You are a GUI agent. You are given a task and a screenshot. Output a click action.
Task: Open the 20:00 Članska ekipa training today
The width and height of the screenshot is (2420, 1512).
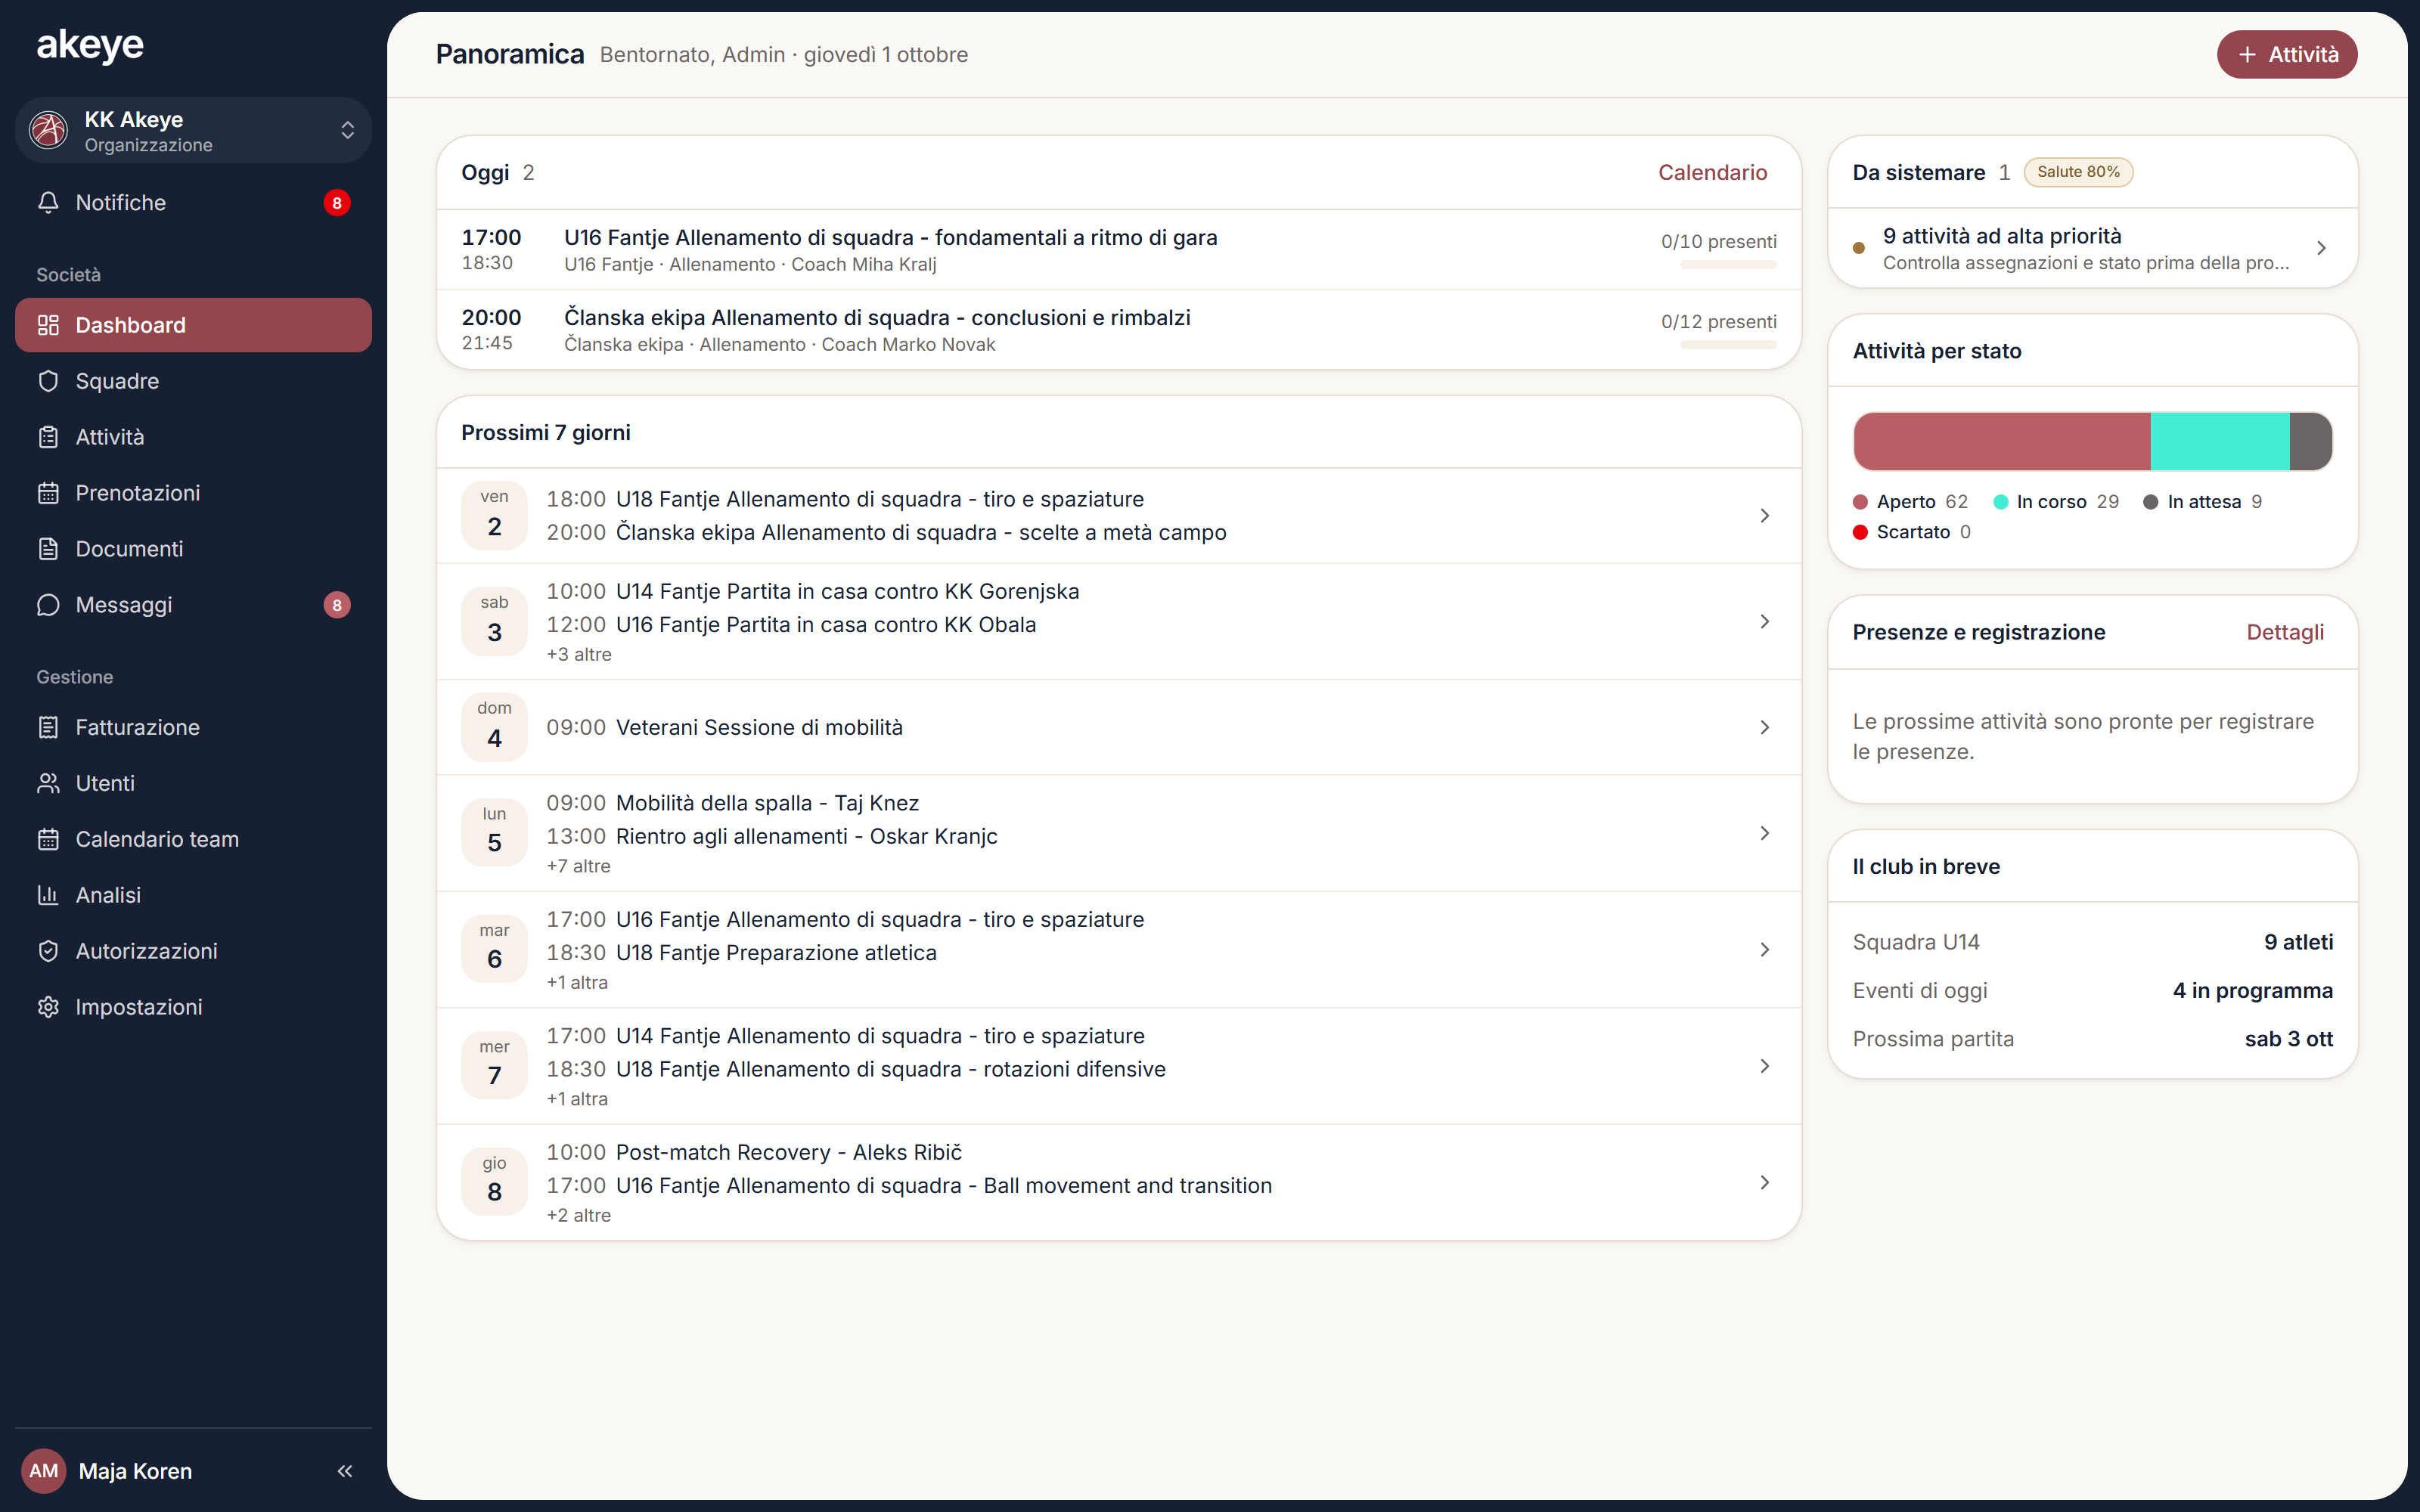pos(1118,330)
